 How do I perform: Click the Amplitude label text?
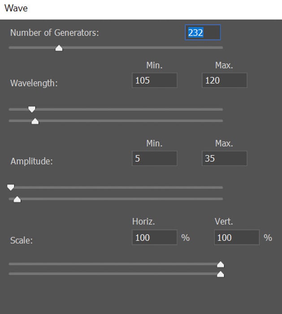click(x=31, y=161)
